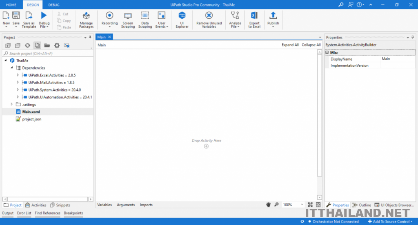The height and width of the screenshot is (225, 418).
Task: Click the designer zoom magnifier icon
Action: pyautogui.click(x=276, y=205)
